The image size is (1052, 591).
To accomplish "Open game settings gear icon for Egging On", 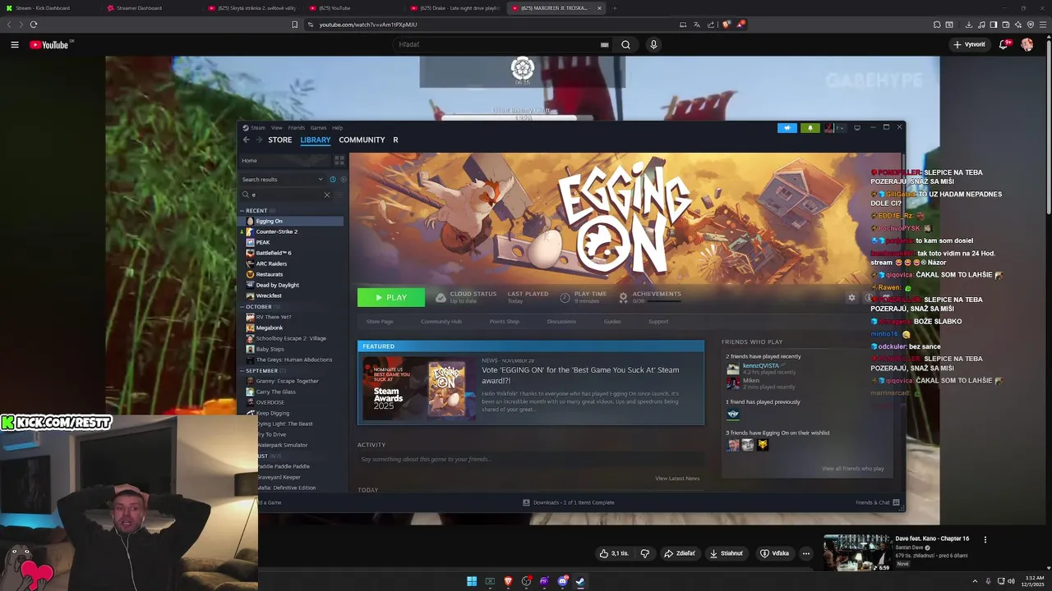I will pos(851,298).
